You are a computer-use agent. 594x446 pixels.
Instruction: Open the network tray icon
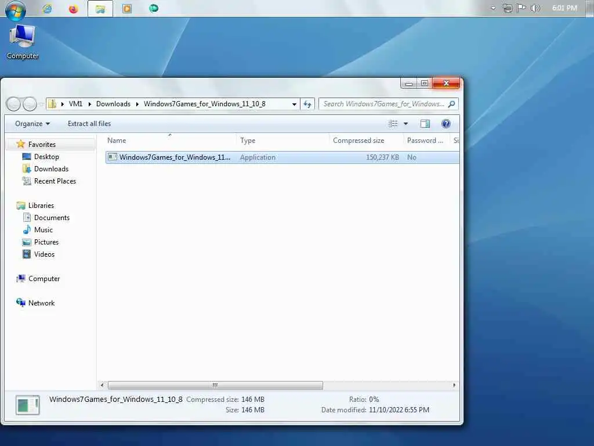pos(508,8)
